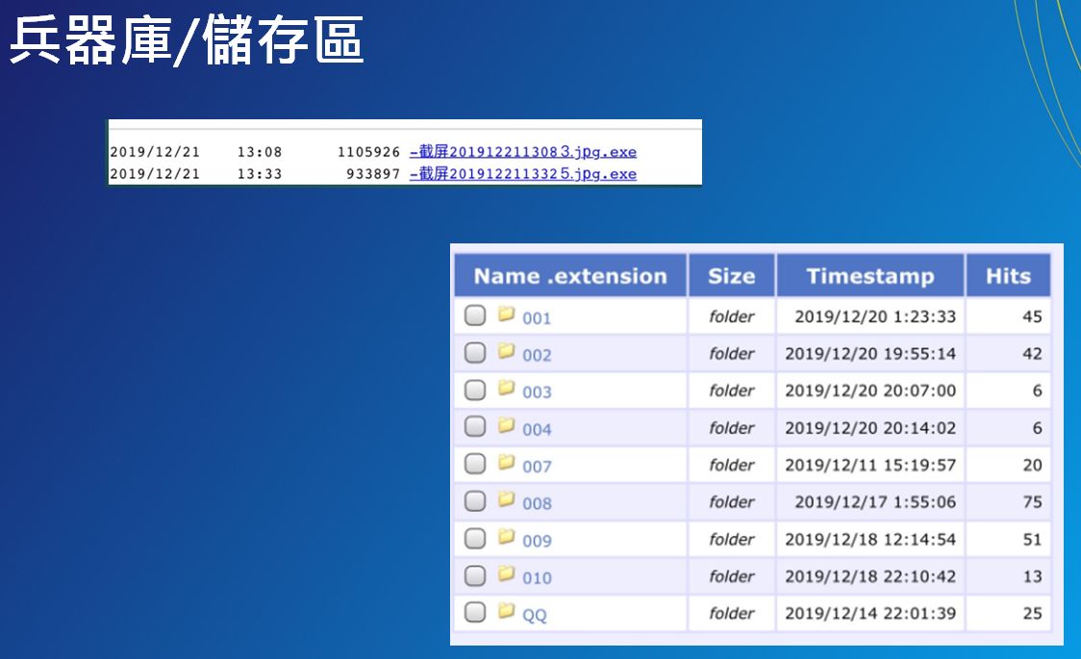Click the folder icon beside 007
The height and width of the screenshot is (659, 1081).
pos(507,462)
